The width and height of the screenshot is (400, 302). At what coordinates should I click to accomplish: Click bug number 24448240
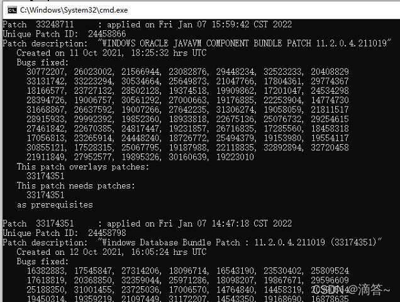tap(140, 138)
